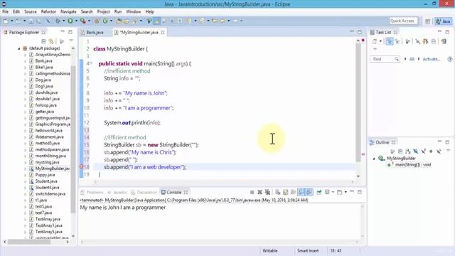Collapse the (default package) tree node
The image size is (455, 256).
(19, 48)
